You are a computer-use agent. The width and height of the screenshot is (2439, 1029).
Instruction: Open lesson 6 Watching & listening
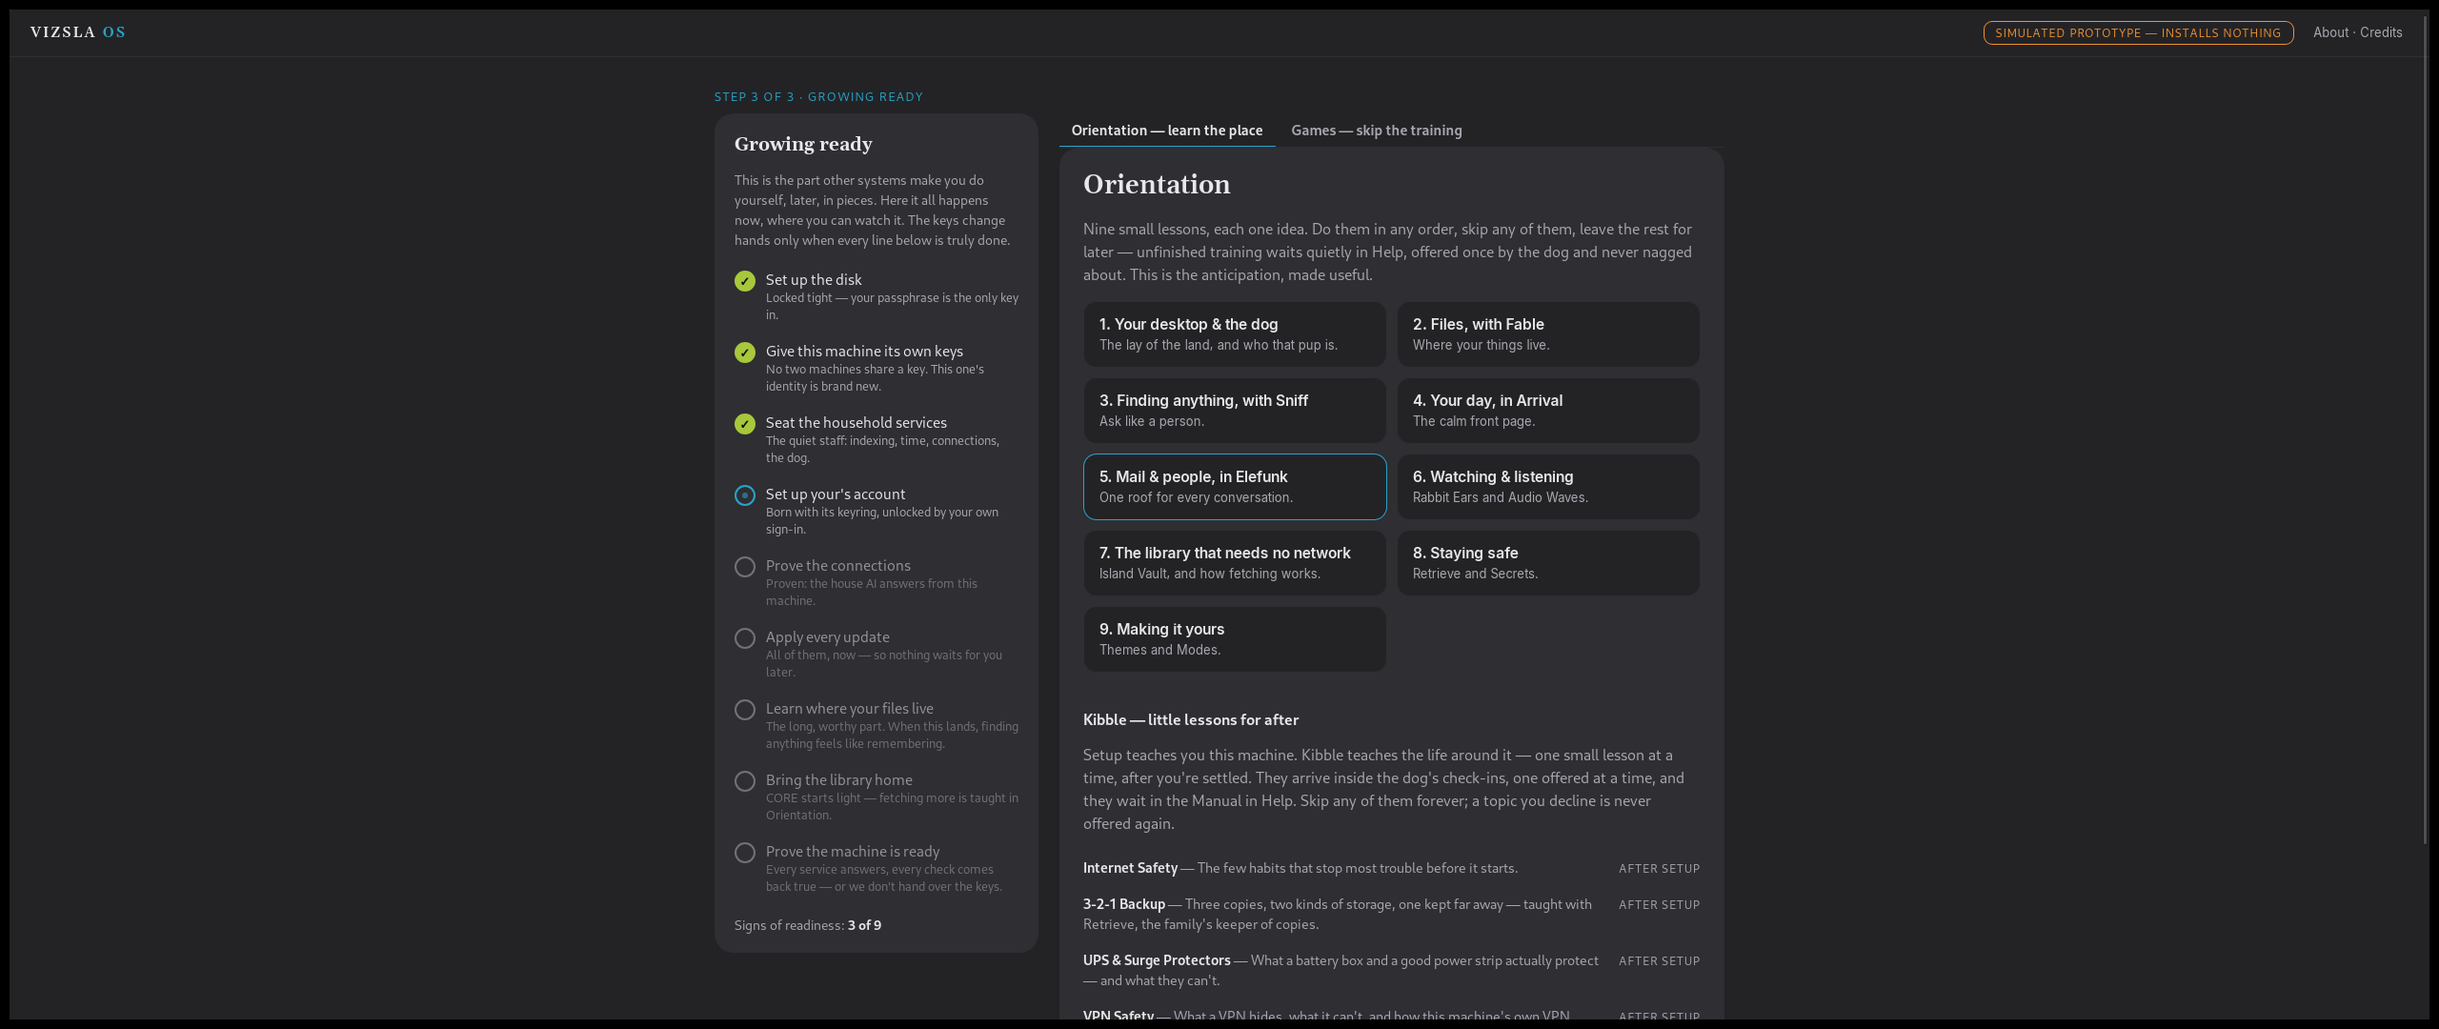1548,487
